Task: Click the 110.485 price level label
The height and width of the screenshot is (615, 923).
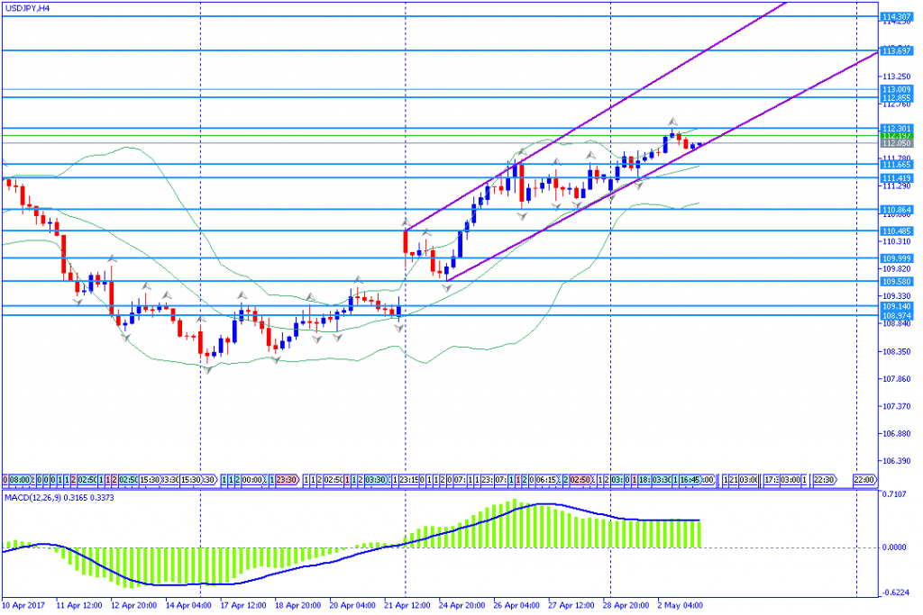Action: pyautogui.click(x=895, y=231)
